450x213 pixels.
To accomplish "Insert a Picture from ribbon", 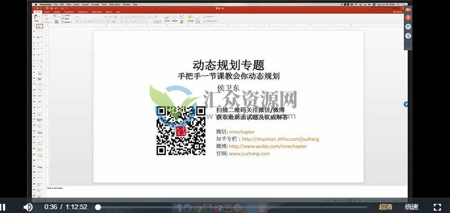I will point(167,18).
